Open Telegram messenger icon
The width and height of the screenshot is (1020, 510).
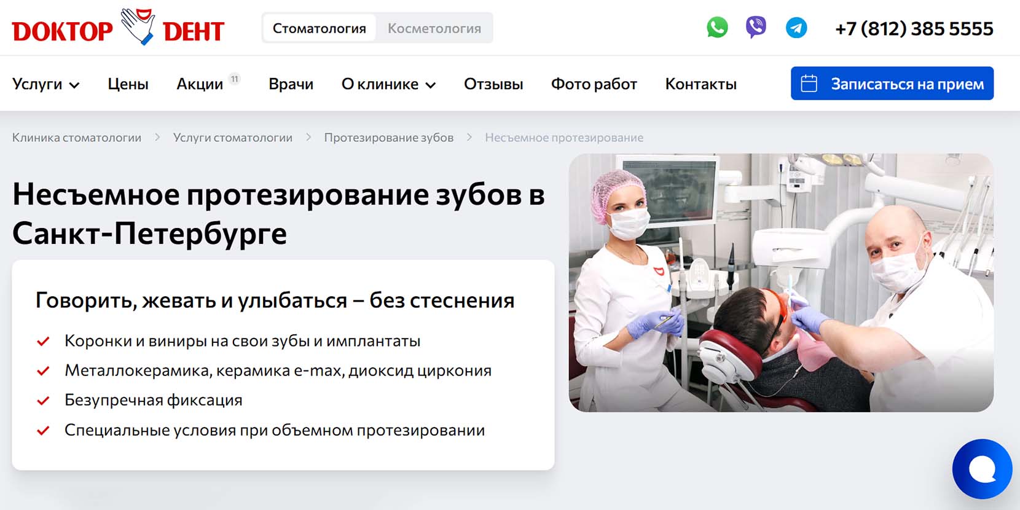pos(796,28)
